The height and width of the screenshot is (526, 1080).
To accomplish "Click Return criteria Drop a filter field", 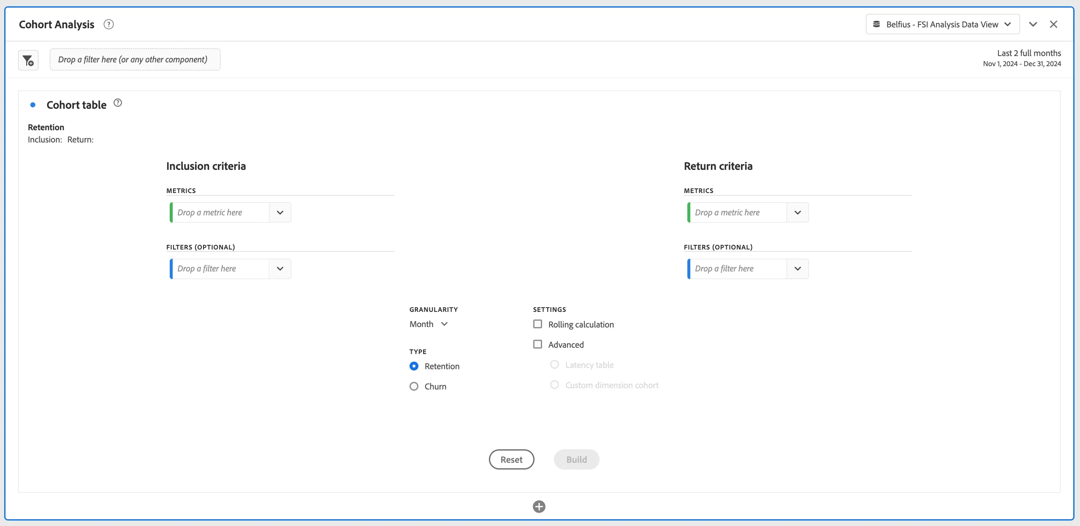I will pos(738,269).
